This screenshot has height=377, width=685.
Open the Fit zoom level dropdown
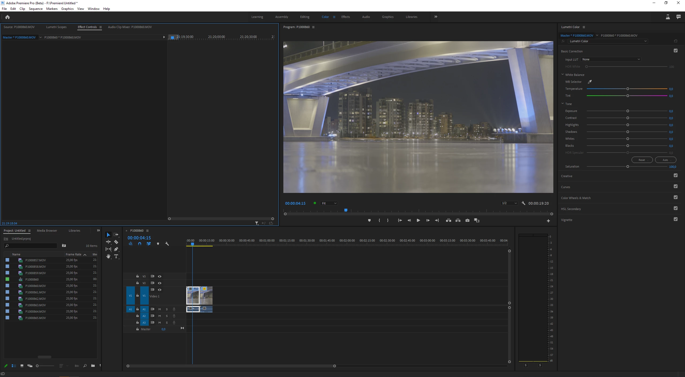click(329, 203)
